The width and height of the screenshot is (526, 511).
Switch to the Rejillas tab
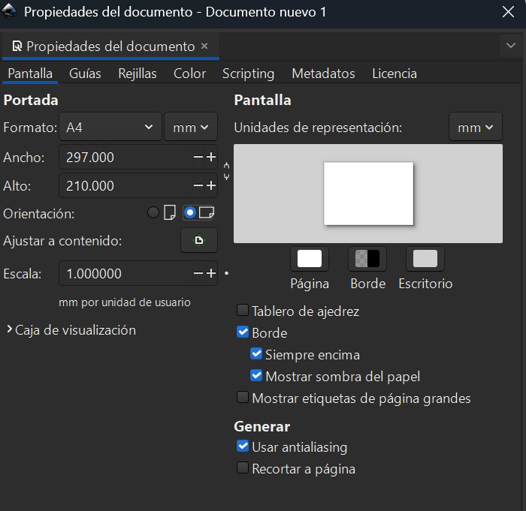tap(138, 74)
